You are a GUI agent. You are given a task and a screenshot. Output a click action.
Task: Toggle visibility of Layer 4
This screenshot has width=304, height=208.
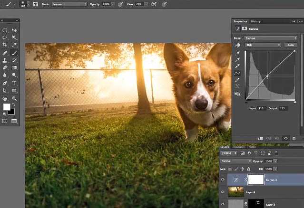click(224, 192)
